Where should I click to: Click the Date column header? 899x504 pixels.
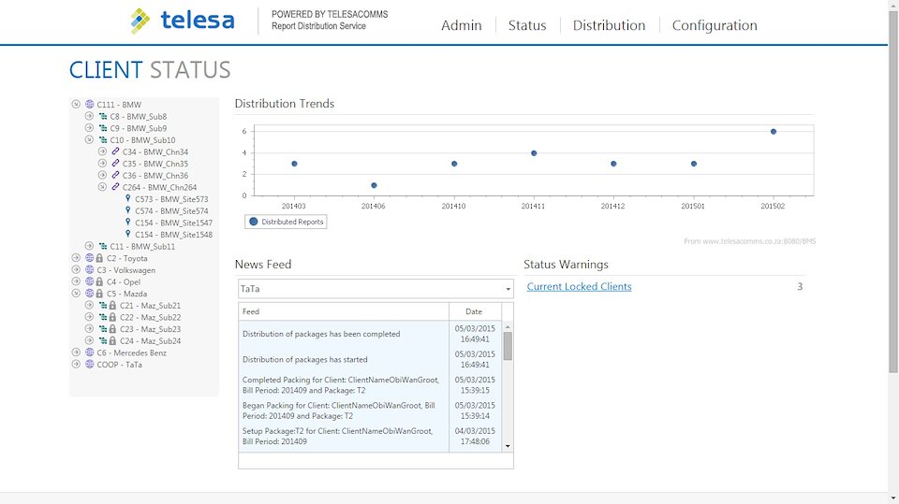point(475,311)
